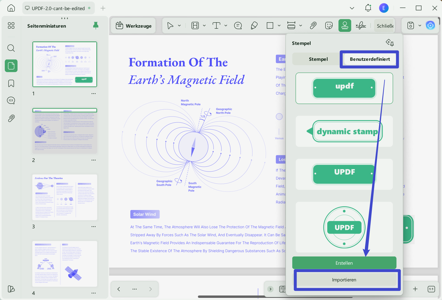442x300 pixels.
Task: Expand cursor tool dropdown arrow
Action: pos(179,25)
